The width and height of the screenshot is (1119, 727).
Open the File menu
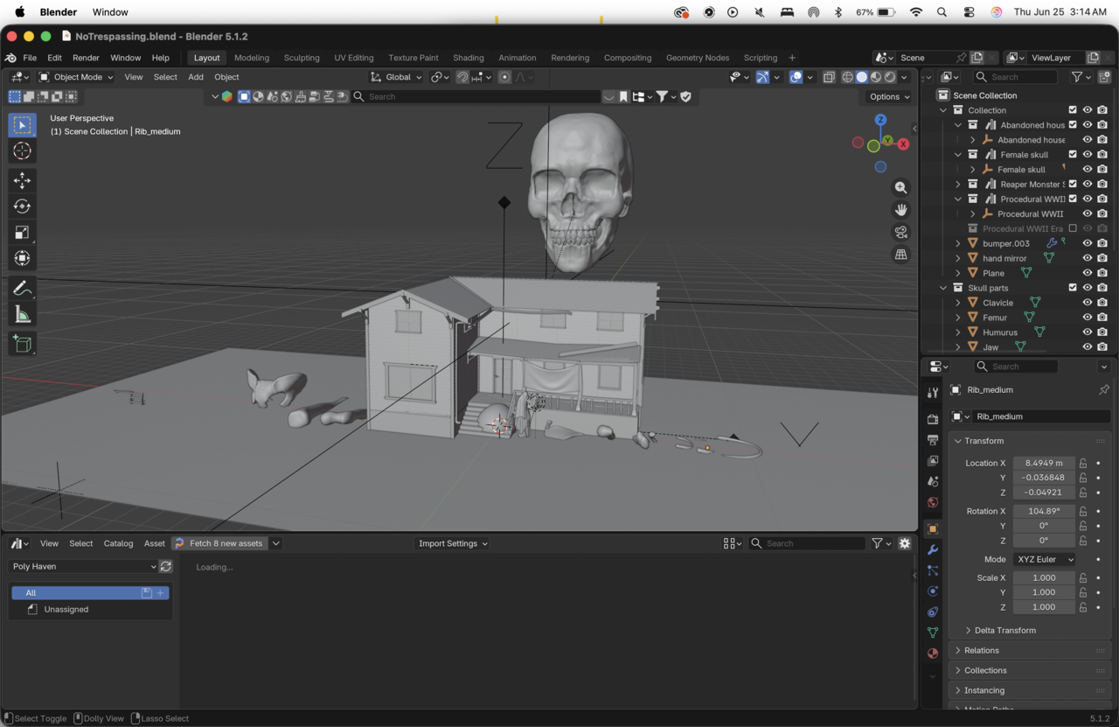coord(30,58)
